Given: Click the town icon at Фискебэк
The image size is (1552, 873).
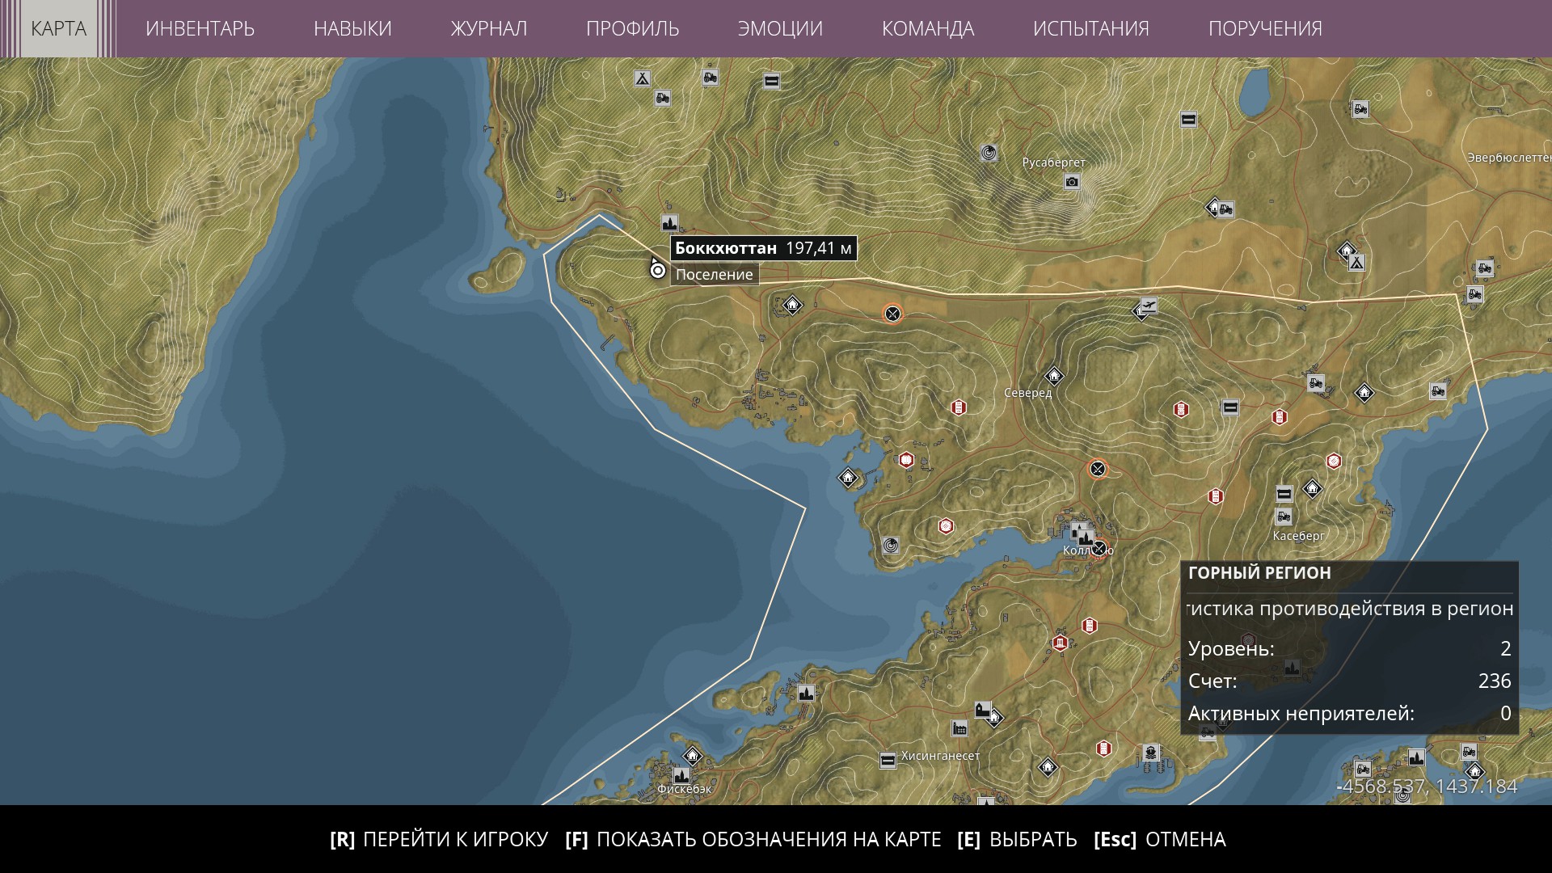Looking at the screenshot, I should pos(681,775).
